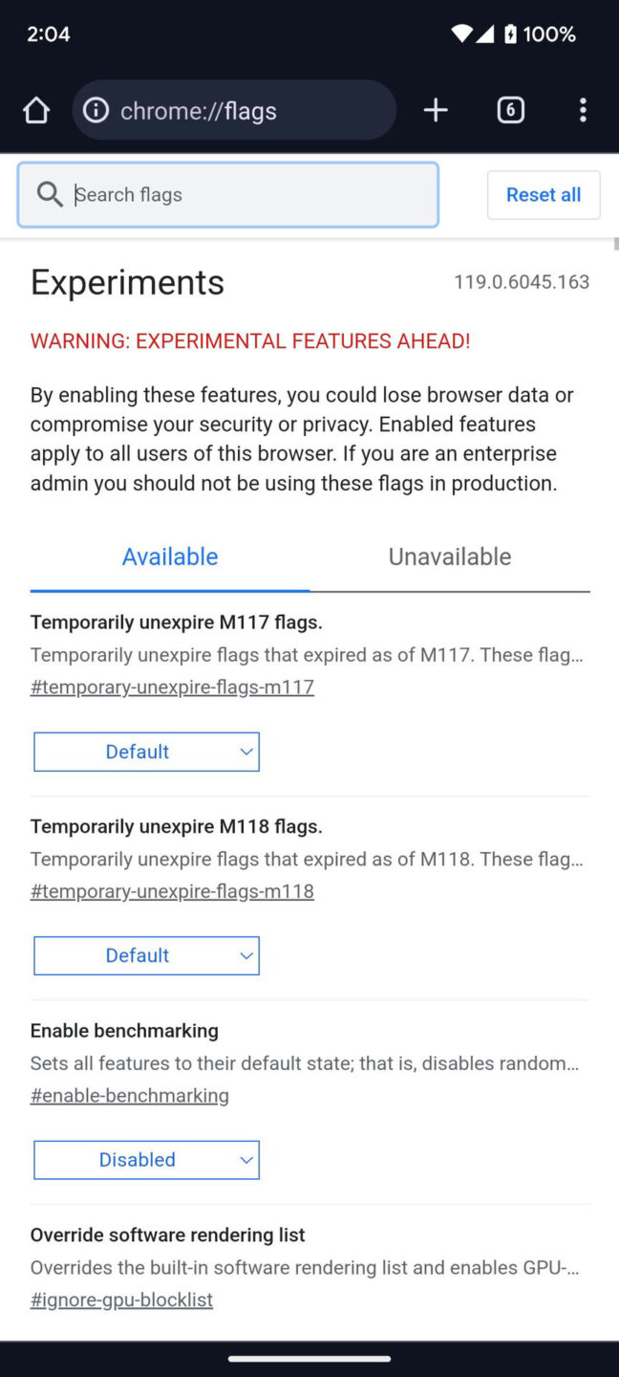Tap the Wi-Fi icon in the status bar

pyautogui.click(x=462, y=33)
